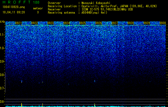Image resolution: width=168 pixels, height=107 pixels.
Task: Click the yellow intensity spike below 0921
Action: (x=22, y=105)
